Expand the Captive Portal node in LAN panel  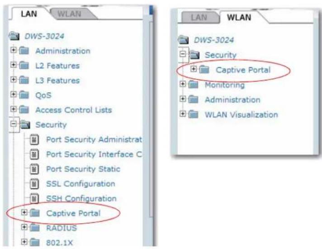(24, 212)
